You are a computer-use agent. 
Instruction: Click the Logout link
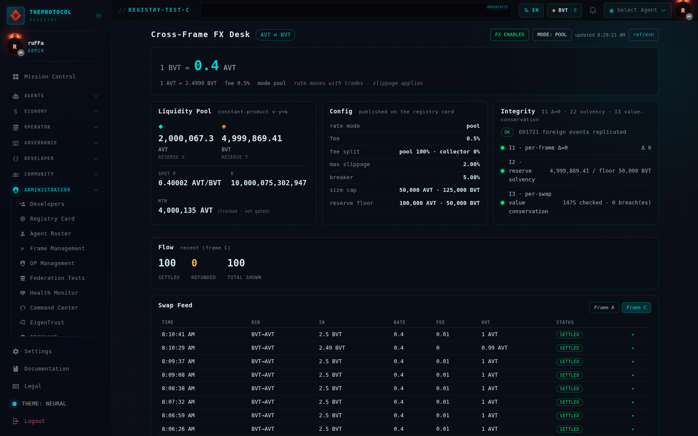coord(35,421)
